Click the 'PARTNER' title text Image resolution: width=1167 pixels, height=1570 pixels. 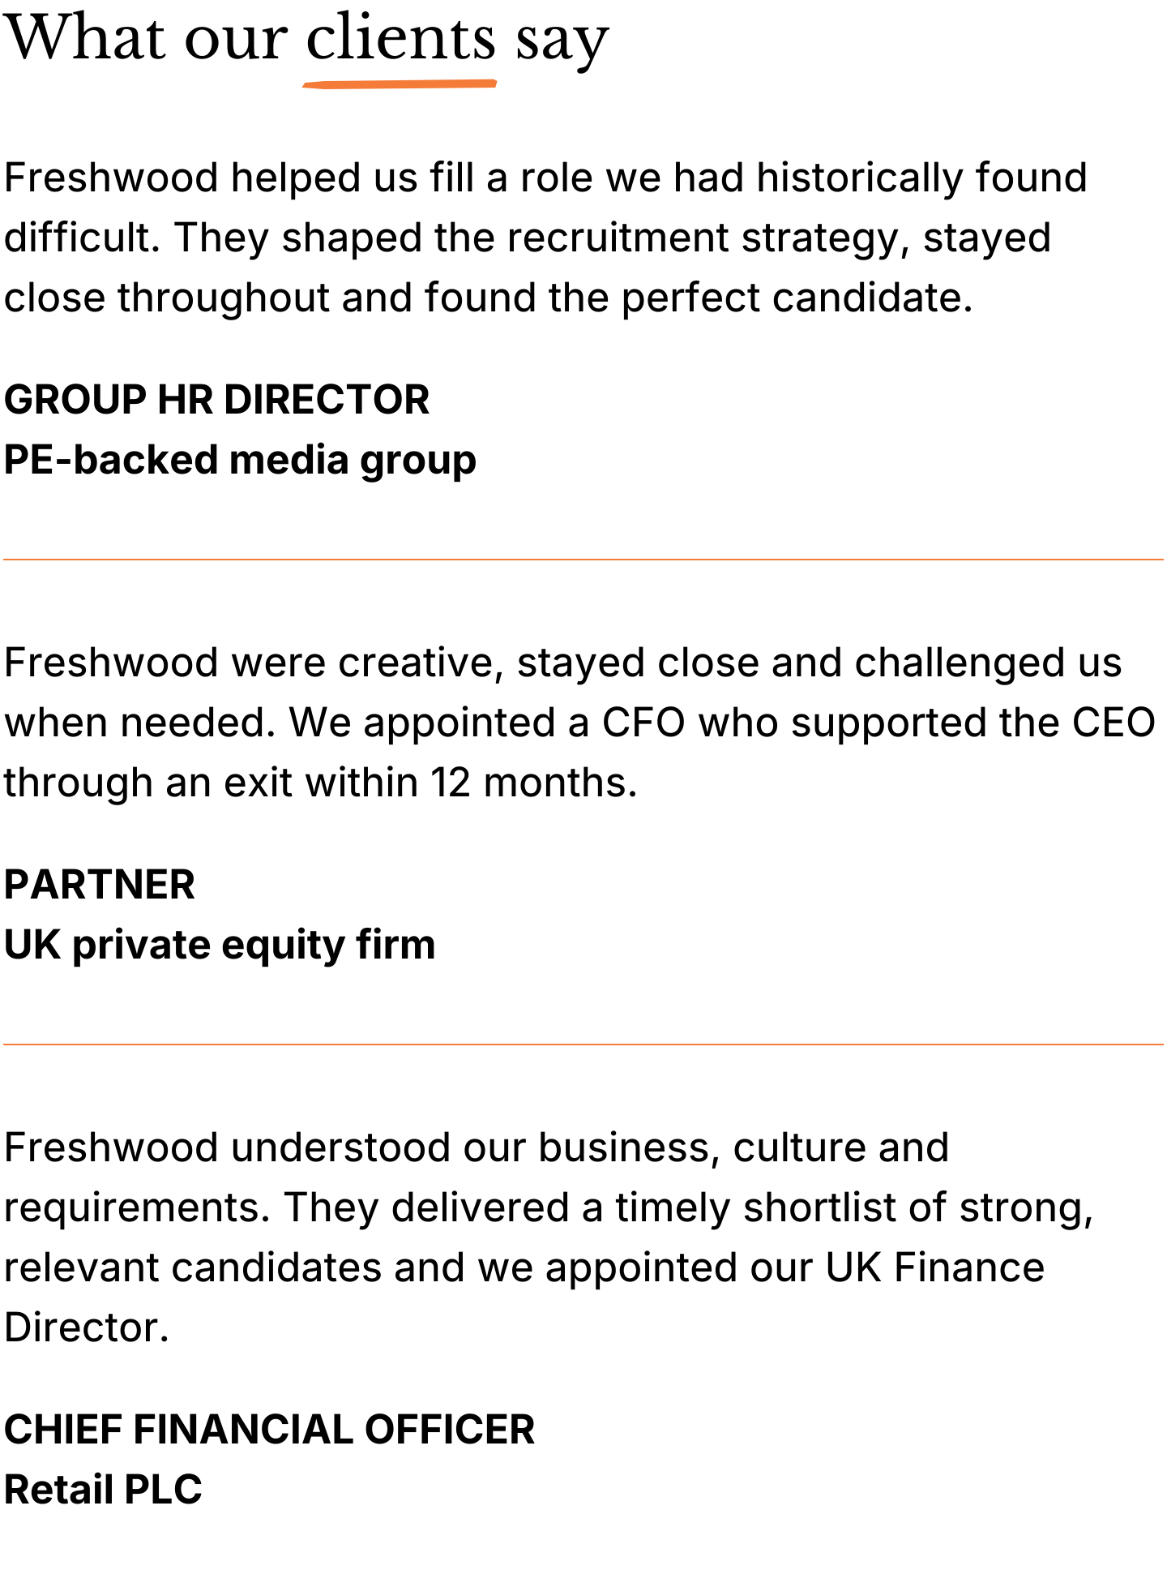(99, 885)
